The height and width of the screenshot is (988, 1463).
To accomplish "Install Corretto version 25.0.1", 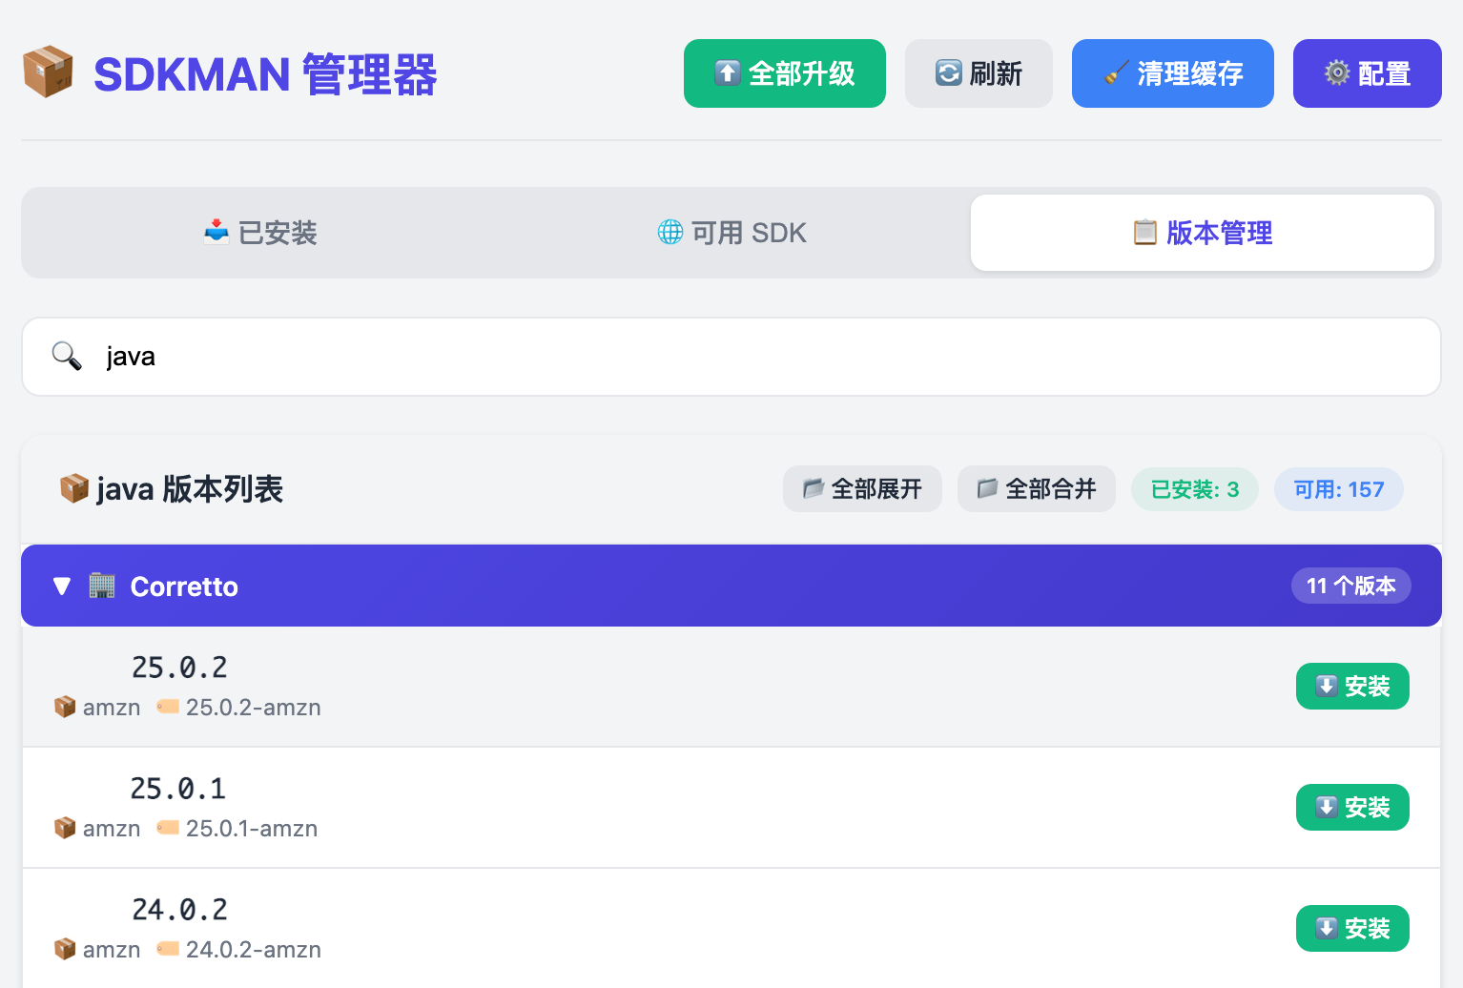I will pyautogui.click(x=1352, y=808).
